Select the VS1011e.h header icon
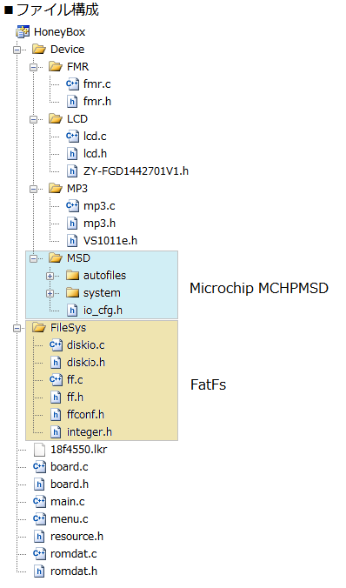Screen dimensions: 346x588 pos(72,241)
